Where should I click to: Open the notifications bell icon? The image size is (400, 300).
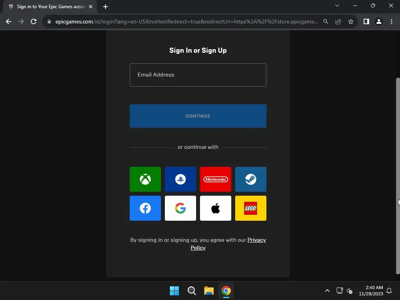pos(389,291)
